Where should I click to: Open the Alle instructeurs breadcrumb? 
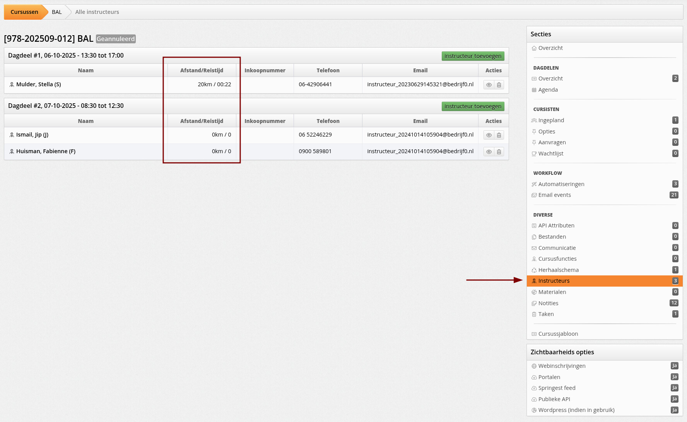97,12
